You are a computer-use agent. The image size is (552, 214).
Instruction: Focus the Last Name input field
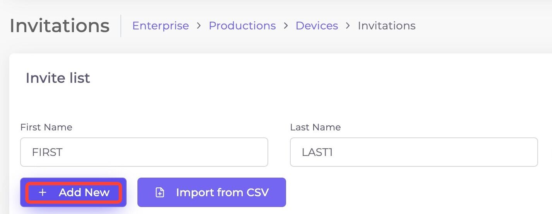click(x=414, y=152)
